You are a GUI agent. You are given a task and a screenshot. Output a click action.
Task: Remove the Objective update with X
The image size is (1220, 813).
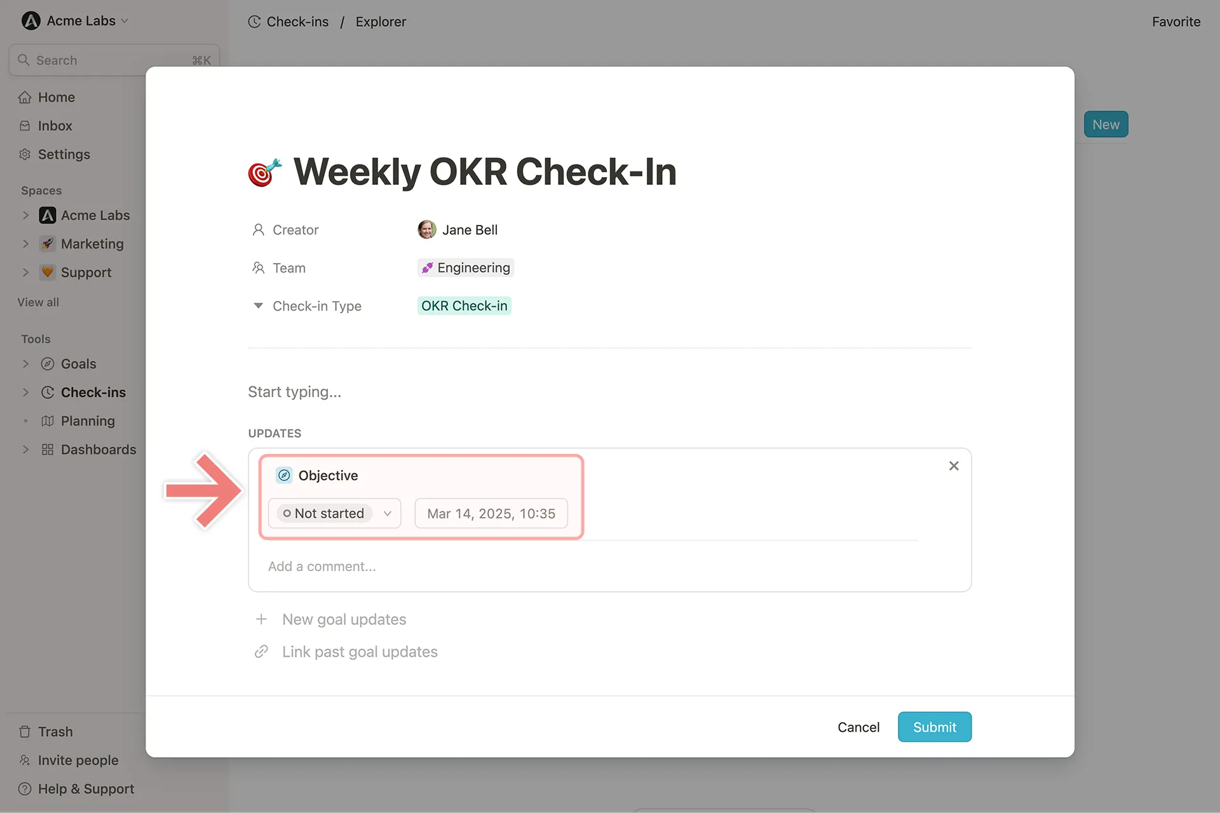(x=953, y=466)
